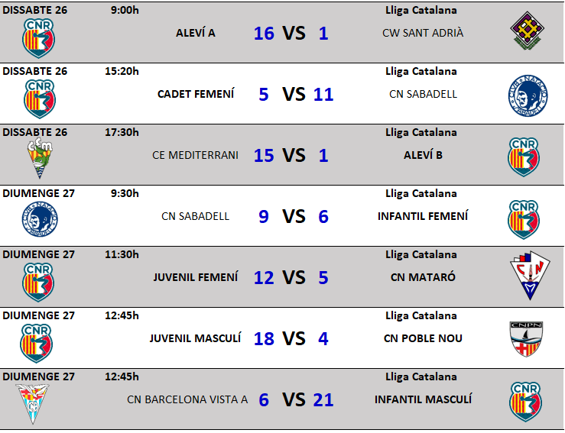Click the CN Mataró club crest

[529, 276]
